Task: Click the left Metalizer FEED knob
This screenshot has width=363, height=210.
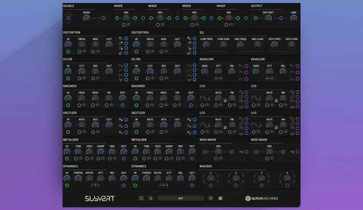Action: [89, 152]
